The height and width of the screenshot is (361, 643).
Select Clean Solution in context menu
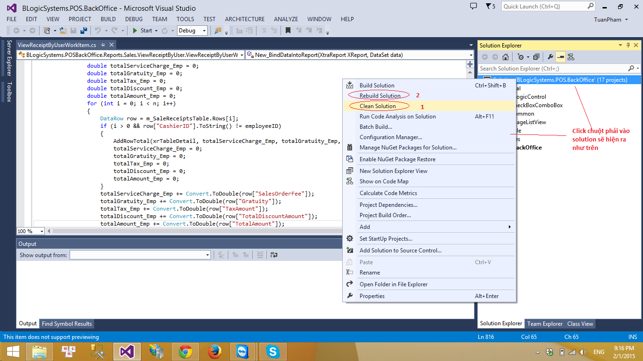click(x=429, y=106)
